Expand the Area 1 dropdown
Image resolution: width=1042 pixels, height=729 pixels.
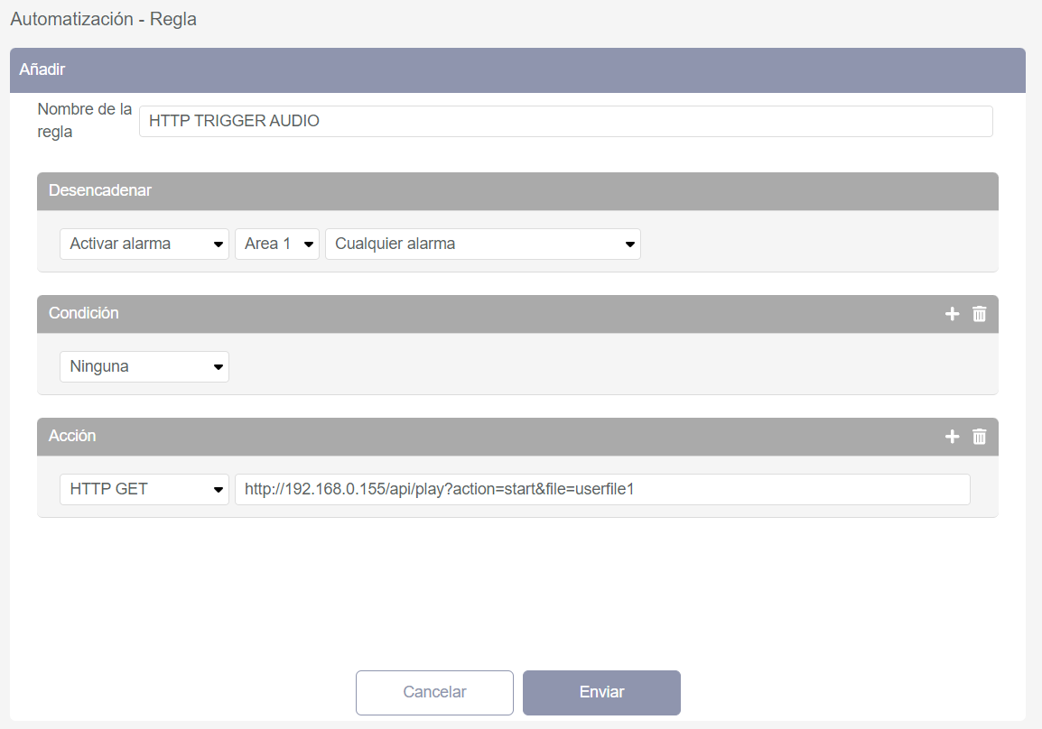click(276, 244)
